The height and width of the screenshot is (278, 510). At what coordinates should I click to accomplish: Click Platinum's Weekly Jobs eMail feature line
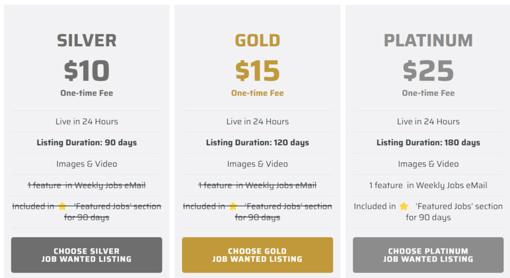(428, 185)
